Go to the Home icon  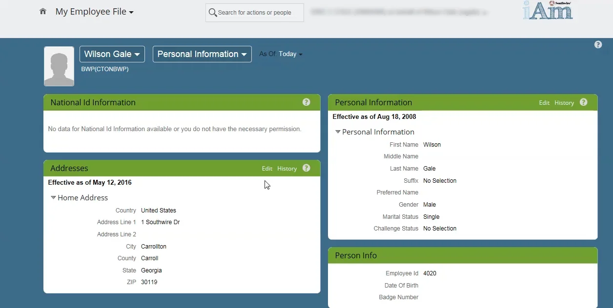pyautogui.click(x=43, y=11)
